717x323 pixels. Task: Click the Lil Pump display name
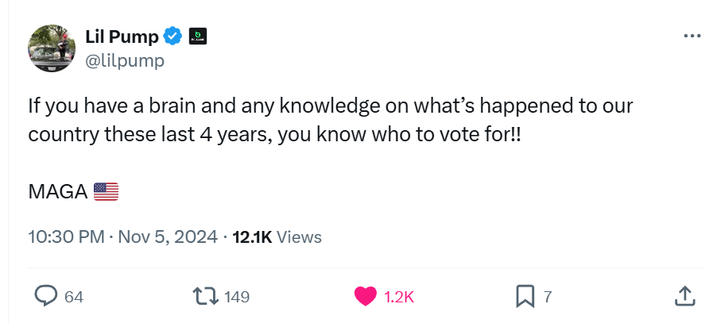pos(121,37)
